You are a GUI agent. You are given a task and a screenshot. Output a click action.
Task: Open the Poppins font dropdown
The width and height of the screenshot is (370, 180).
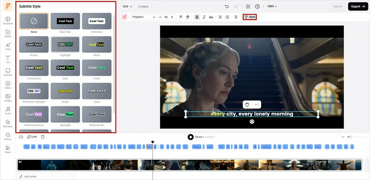tap(143, 17)
